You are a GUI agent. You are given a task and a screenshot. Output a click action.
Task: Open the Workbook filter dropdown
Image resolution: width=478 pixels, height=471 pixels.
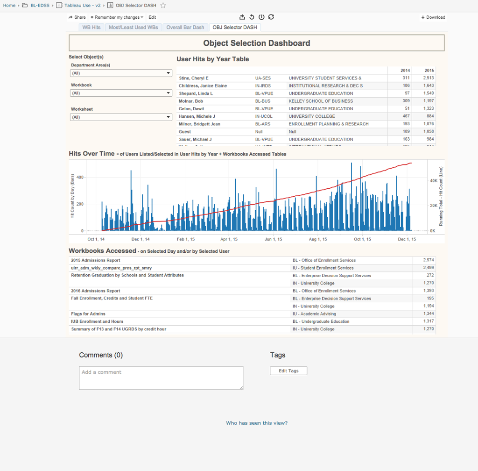tap(121, 93)
